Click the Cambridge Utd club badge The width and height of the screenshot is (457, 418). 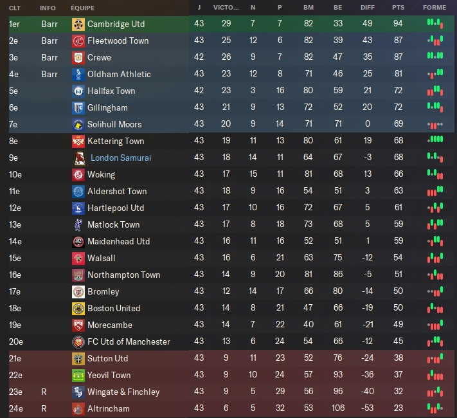(78, 24)
